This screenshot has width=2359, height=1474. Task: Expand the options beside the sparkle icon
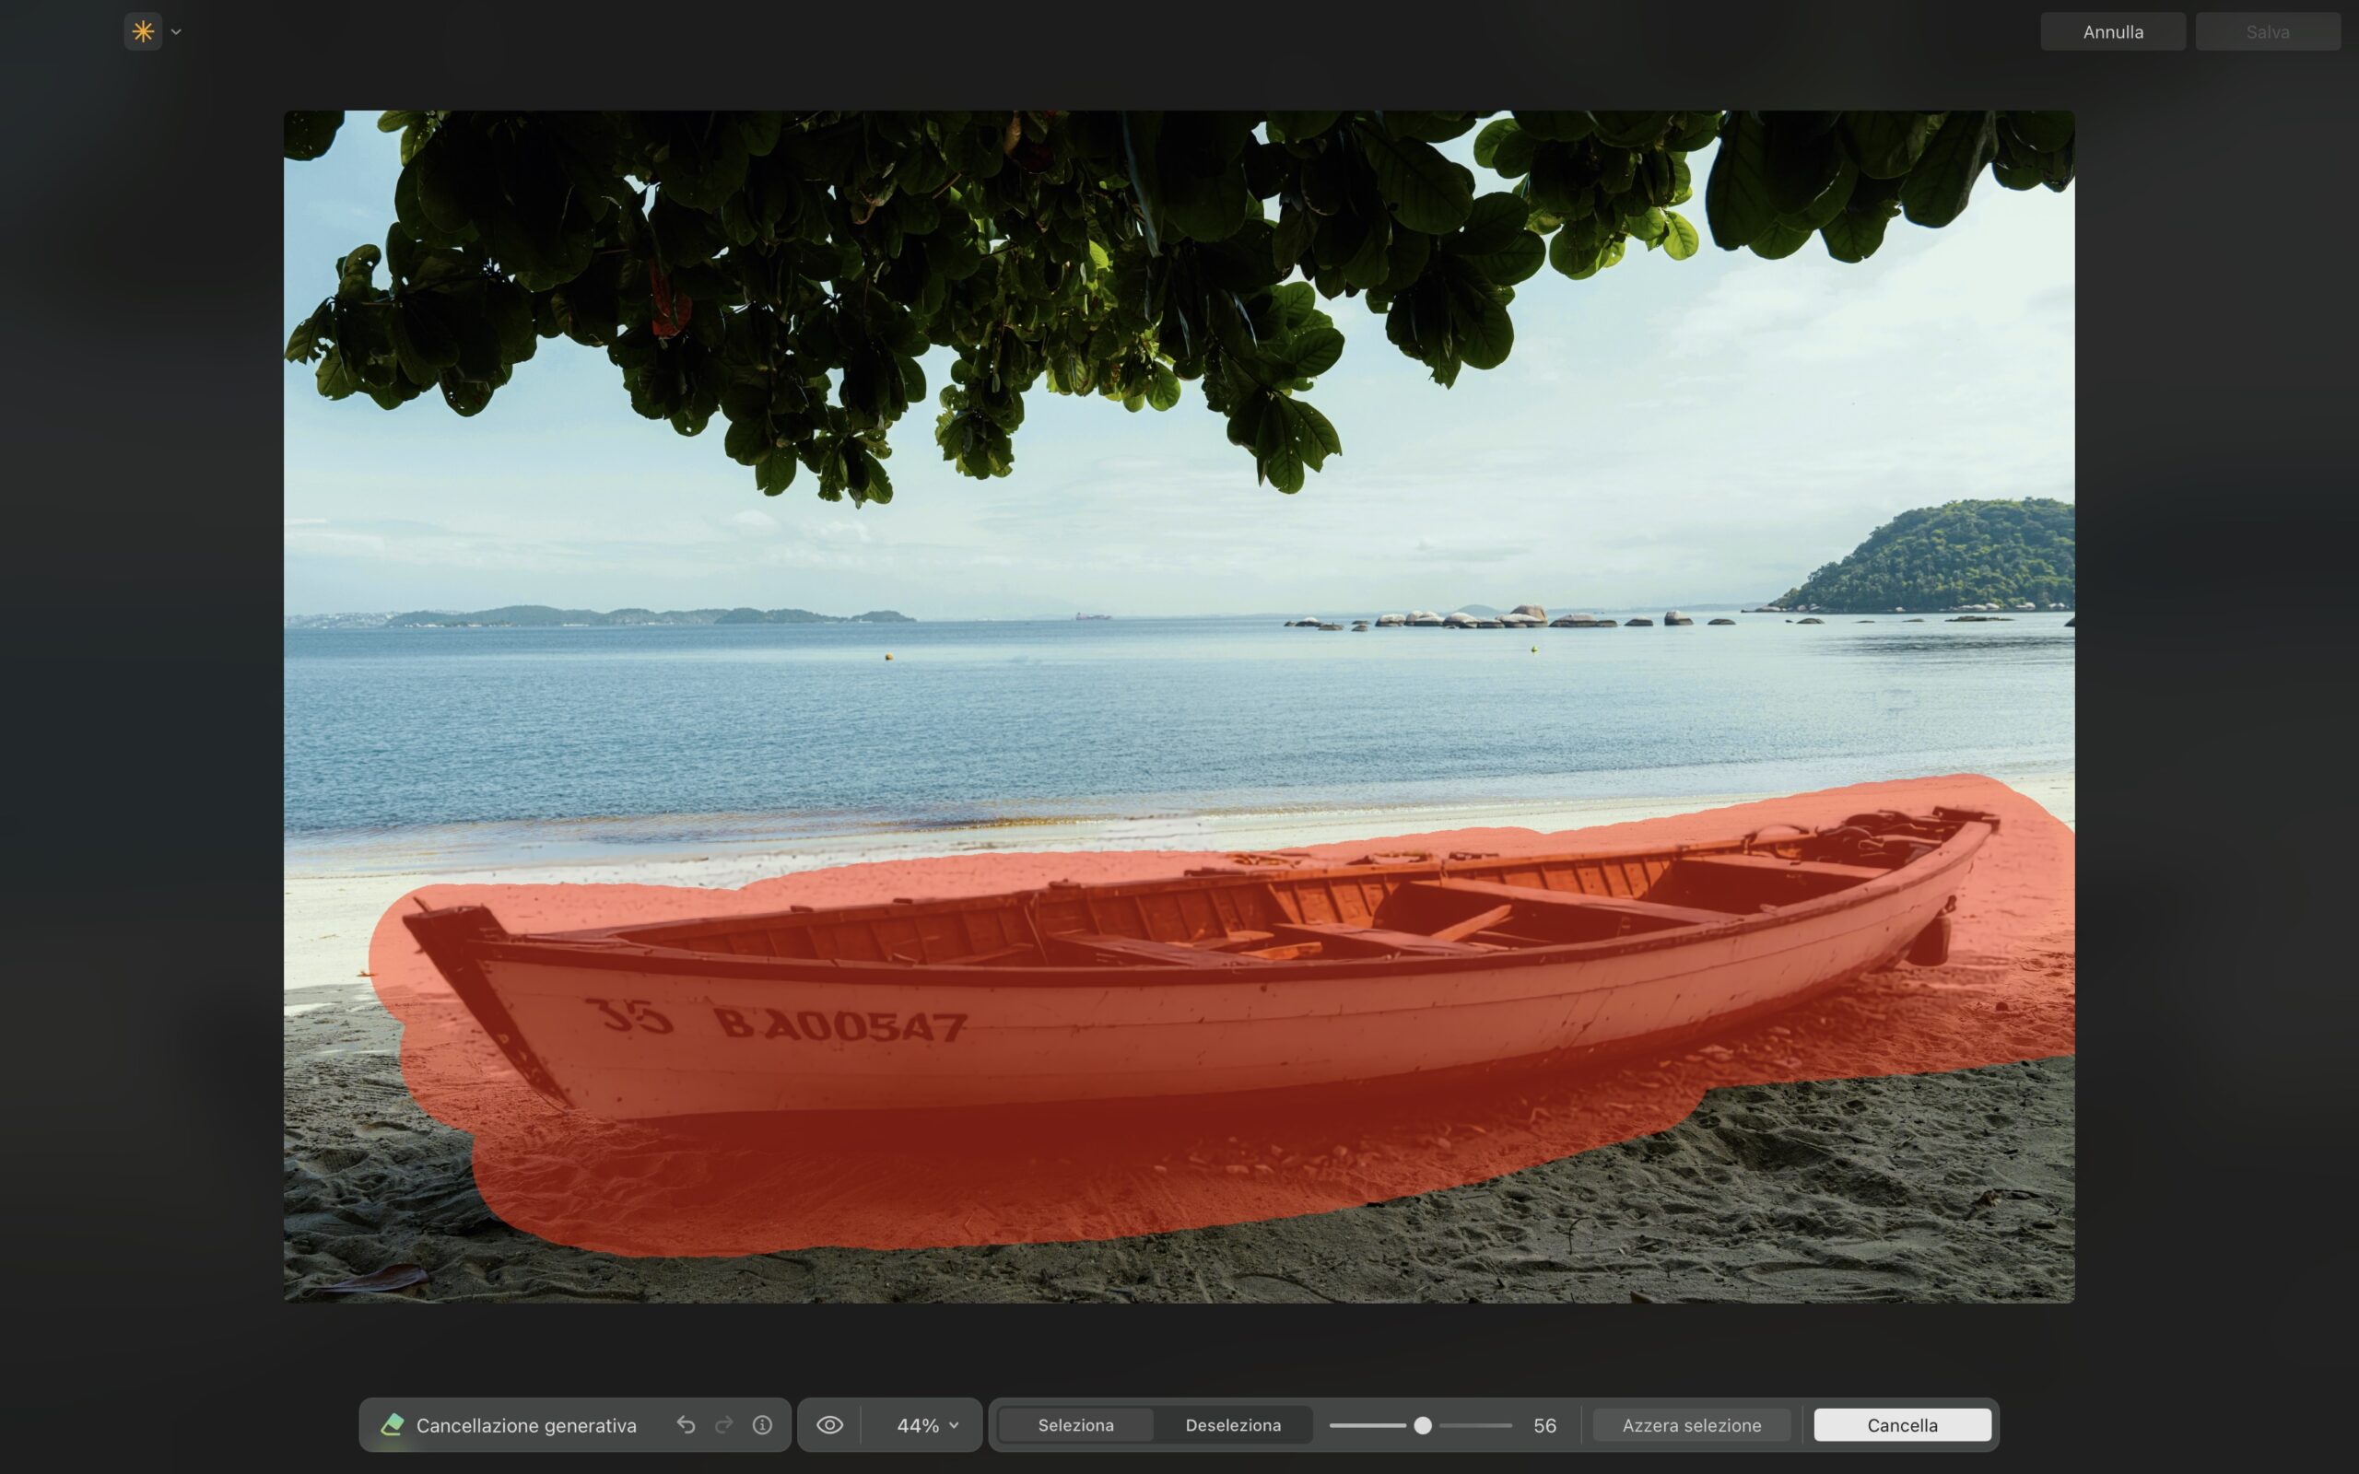point(176,30)
